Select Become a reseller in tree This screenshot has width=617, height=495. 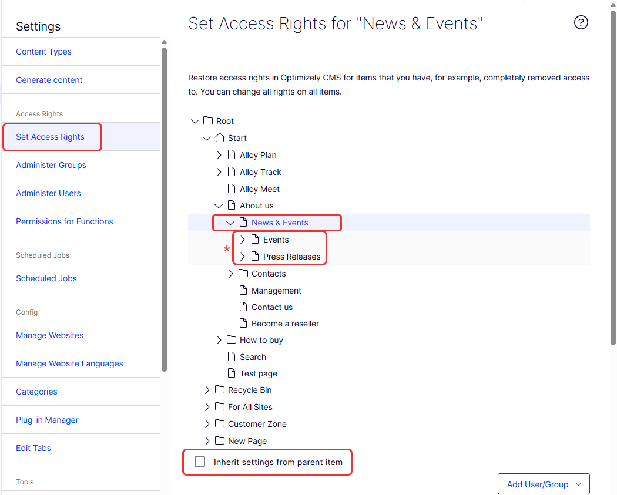click(285, 324)
